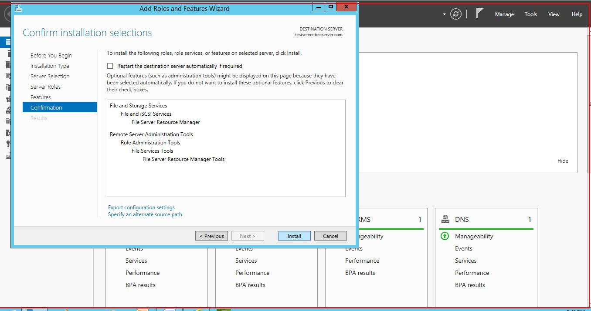591x311 pixels.
Task: Open the dropdown arrow beside Refresh icon
Action: (444, 14)
